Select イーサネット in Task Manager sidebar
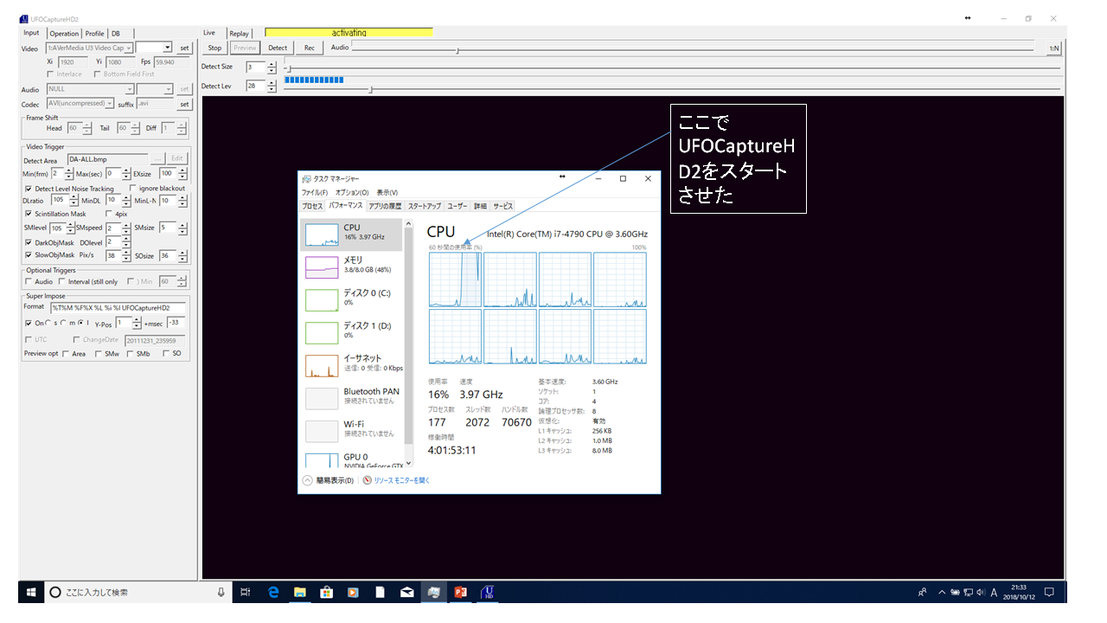 click(351, 365)
